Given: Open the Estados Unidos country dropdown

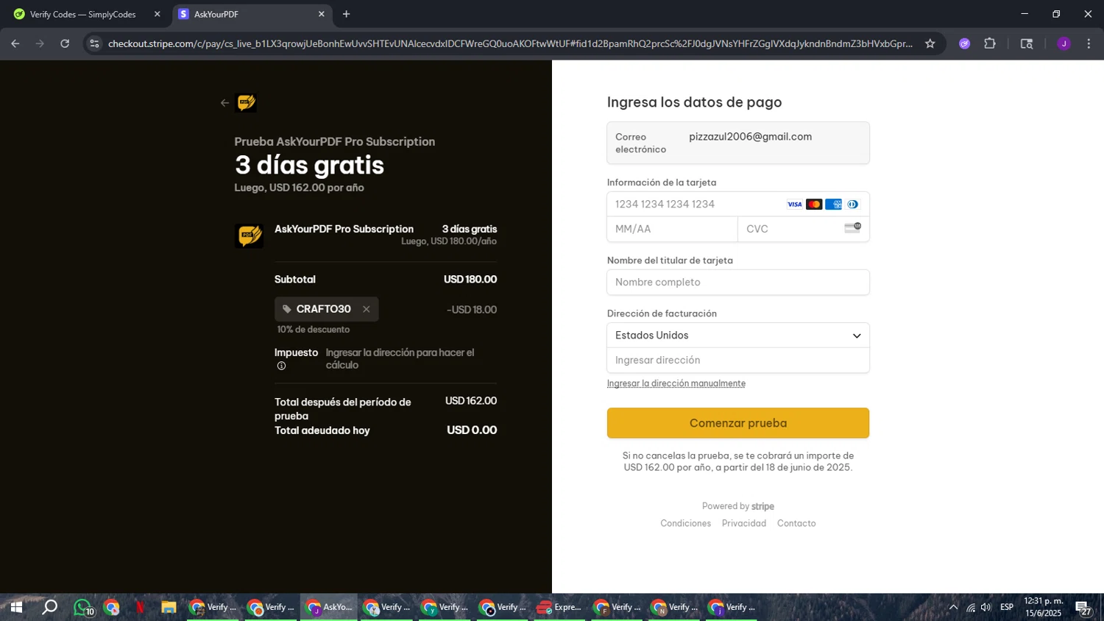Looking at the screenshot, I should point(738,336).
